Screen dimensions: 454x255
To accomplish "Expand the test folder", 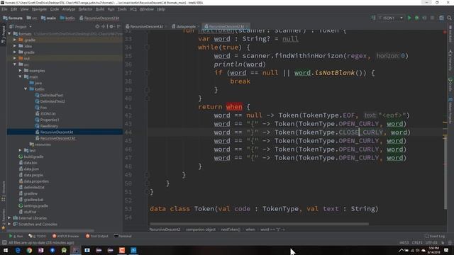I will (21, 150).
